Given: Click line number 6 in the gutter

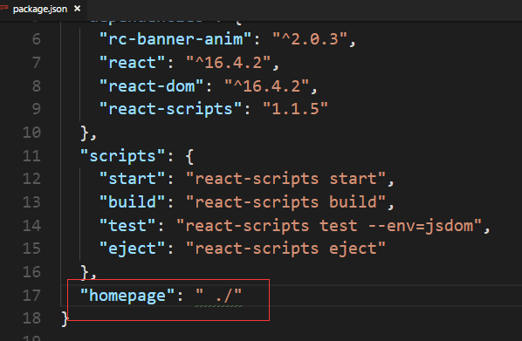Looking at the screenshot, I should (37, 39).
